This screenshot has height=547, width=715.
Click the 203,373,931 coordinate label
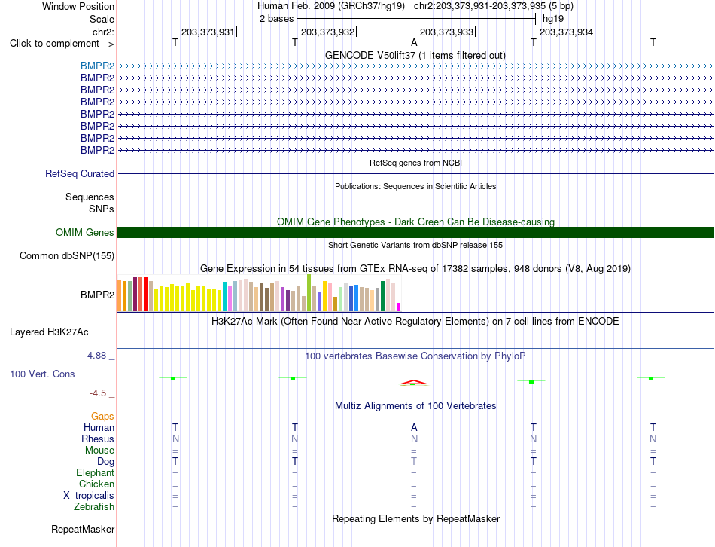tap(207, 32)
